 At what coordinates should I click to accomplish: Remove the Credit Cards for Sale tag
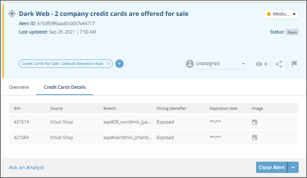(109, 64)
